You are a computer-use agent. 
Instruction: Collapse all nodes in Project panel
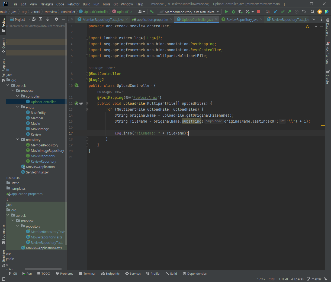pyautogui.click(x=48, y=19)
